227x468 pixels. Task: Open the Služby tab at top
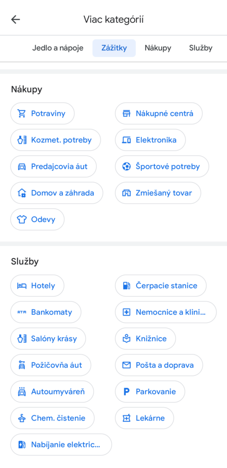[201, 48]
